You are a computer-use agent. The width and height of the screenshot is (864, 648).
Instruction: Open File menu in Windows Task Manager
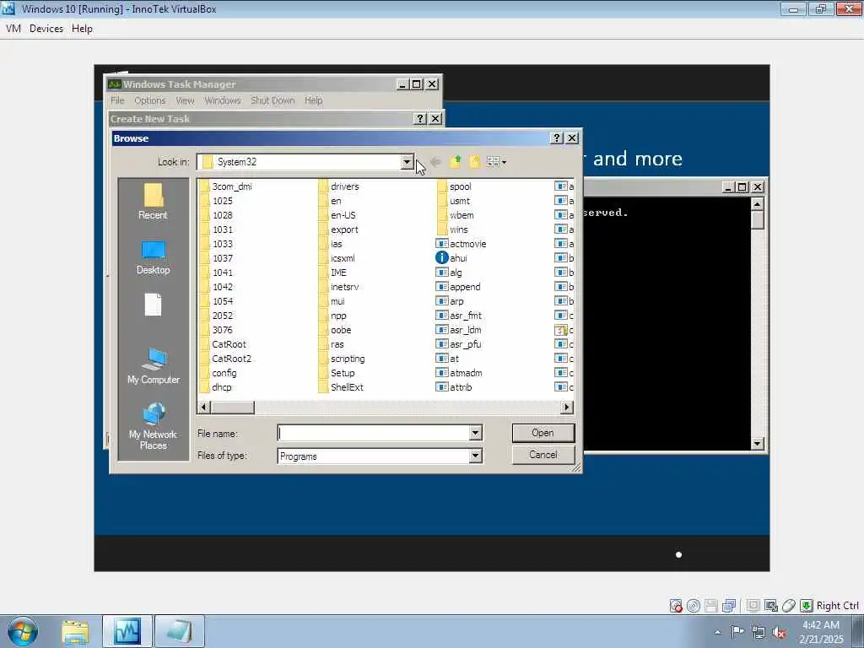tap(117, 100)
